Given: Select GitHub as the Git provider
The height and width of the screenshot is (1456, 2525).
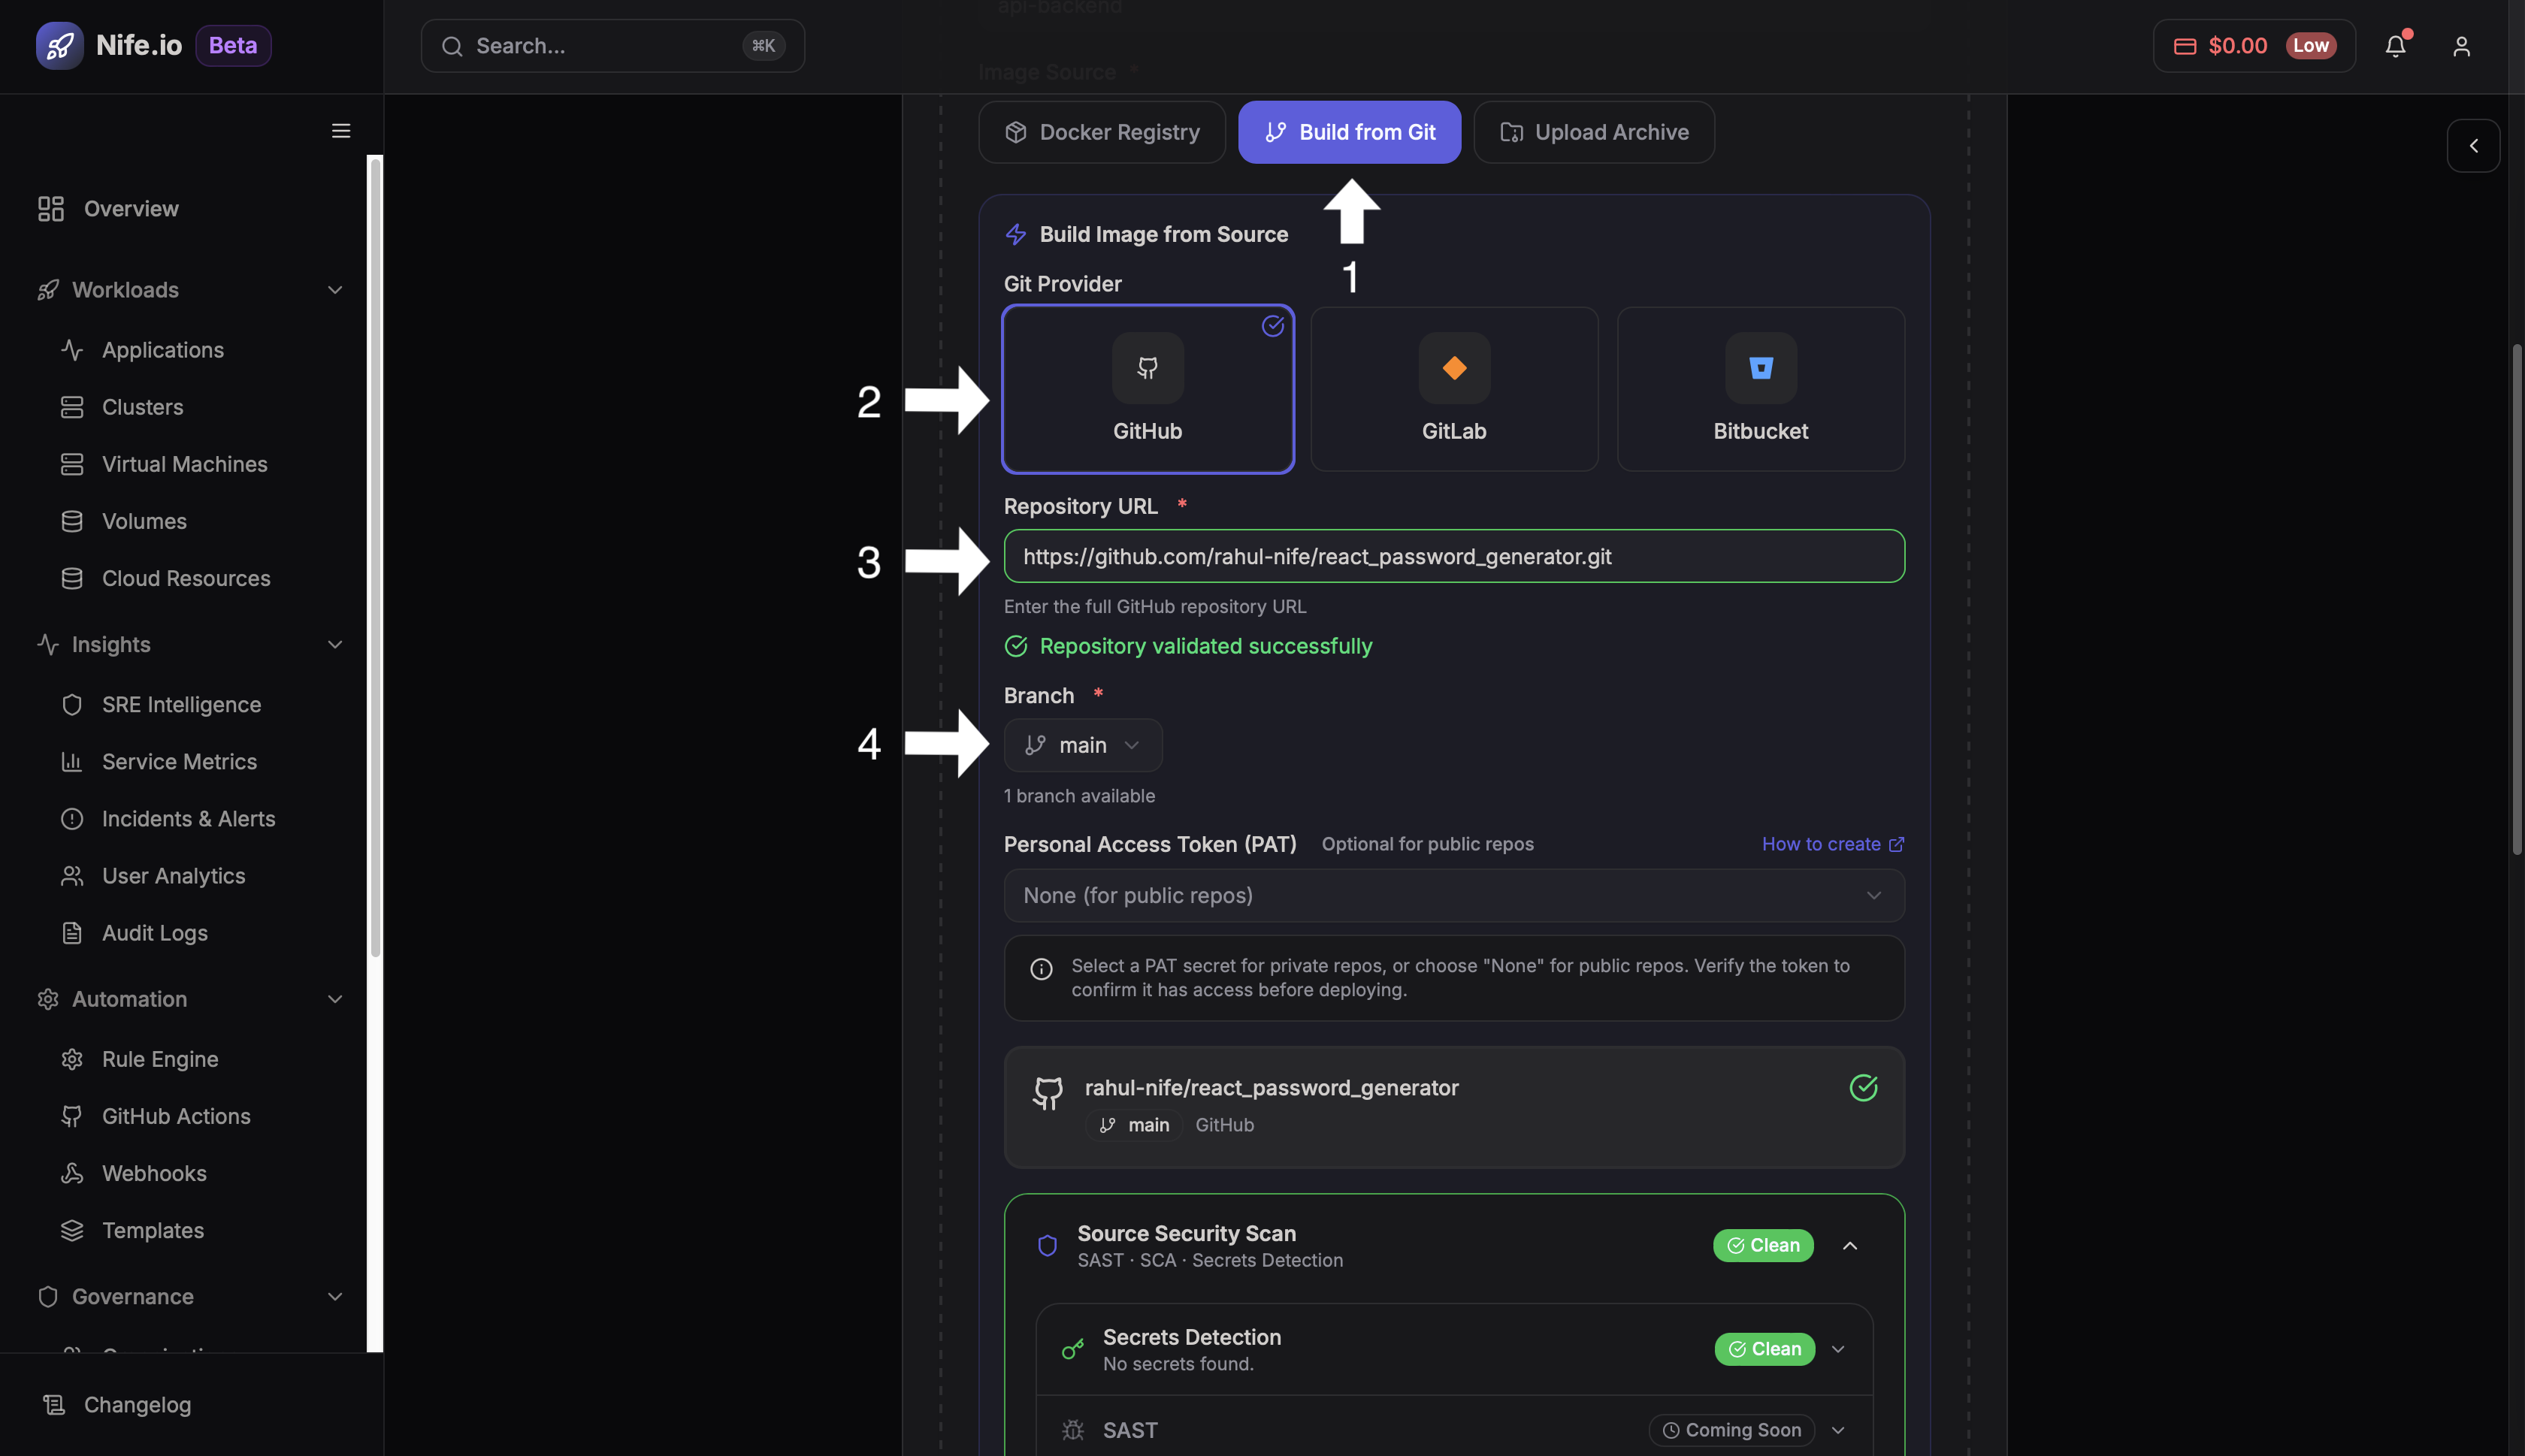Looking at the screenshot, I should [1147, 390].
